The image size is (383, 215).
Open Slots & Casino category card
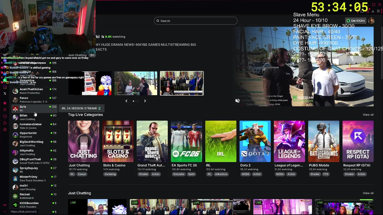(x=118, y=141)
